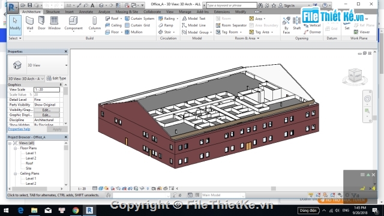Click the Revit icon in taskbar
The image size is (384, 216).
point(89,211)
